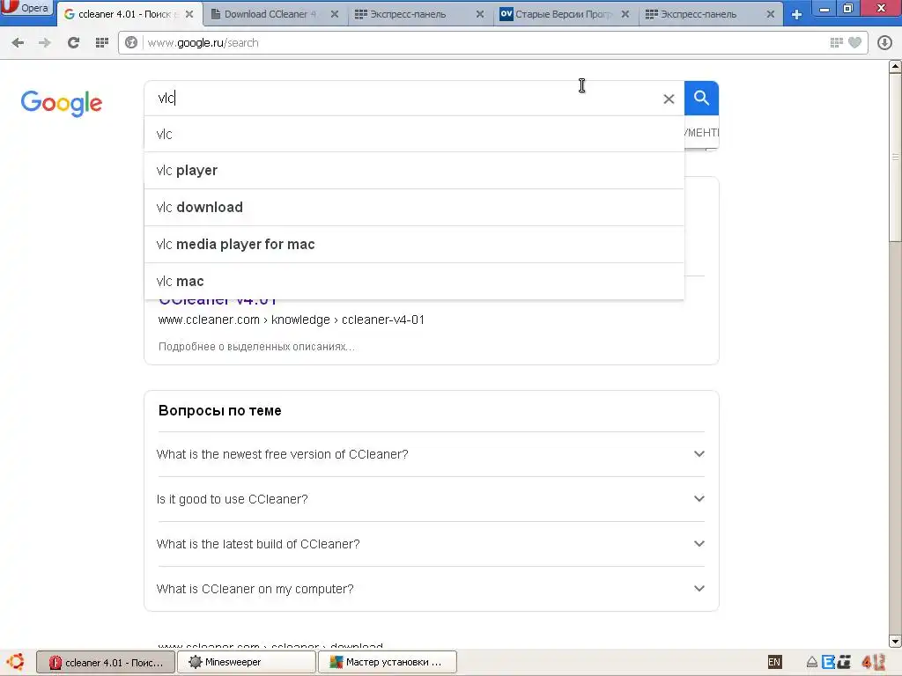
Task: Click the eject tray icon
Action: [x=811, y=663]
